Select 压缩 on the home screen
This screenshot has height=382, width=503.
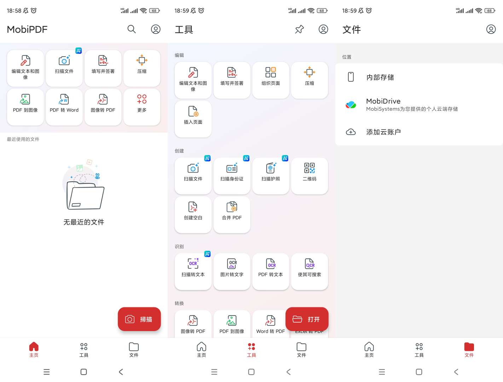tap(142, 68)
